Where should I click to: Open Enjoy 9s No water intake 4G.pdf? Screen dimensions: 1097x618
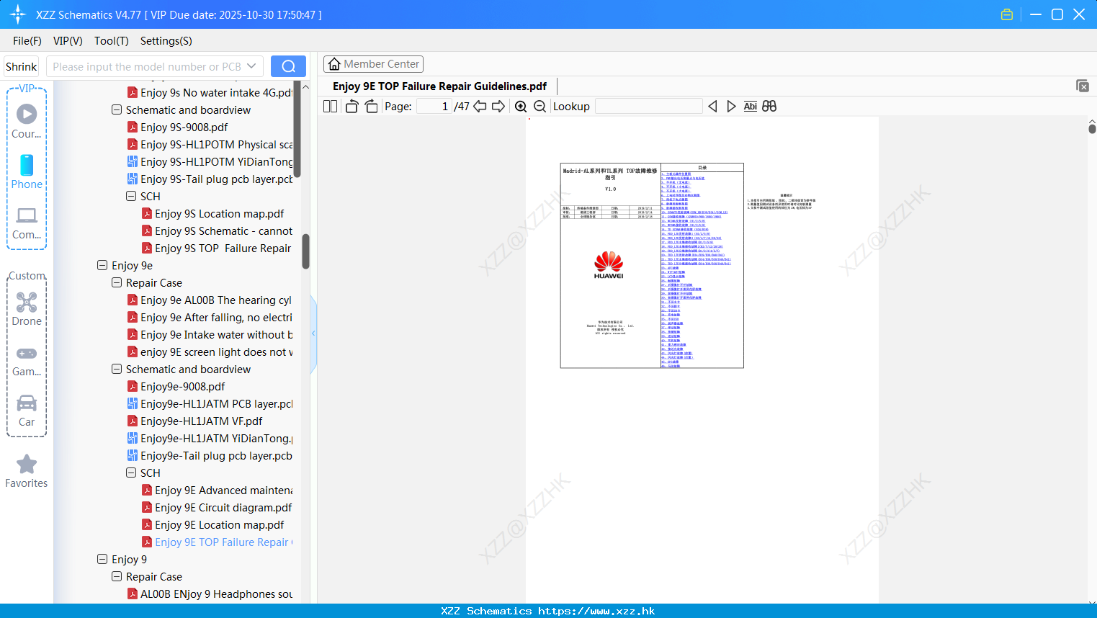pos(210,92)
